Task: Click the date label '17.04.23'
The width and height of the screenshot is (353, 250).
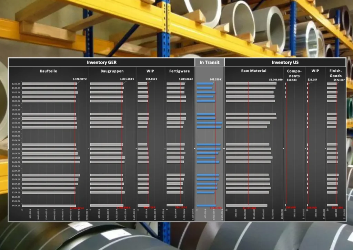Action: (x=16, y=193)
